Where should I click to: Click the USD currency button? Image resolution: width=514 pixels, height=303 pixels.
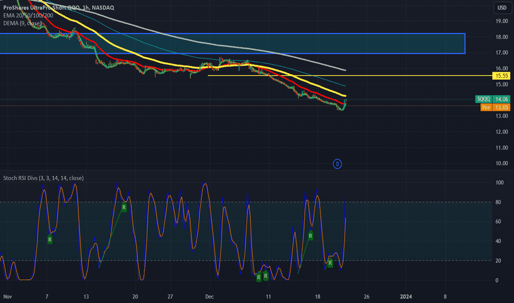click(x=502, y=8)
